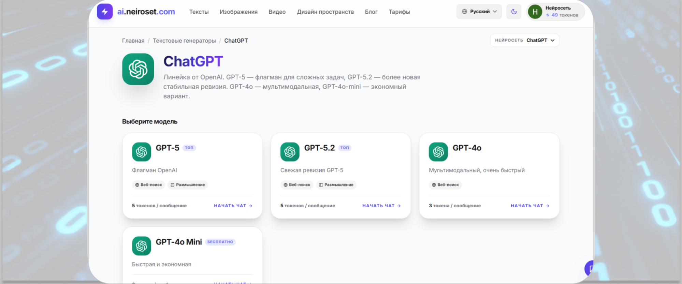Start chat with GPT-5.2
Viewport: 682px width, 284px height.
381,206
